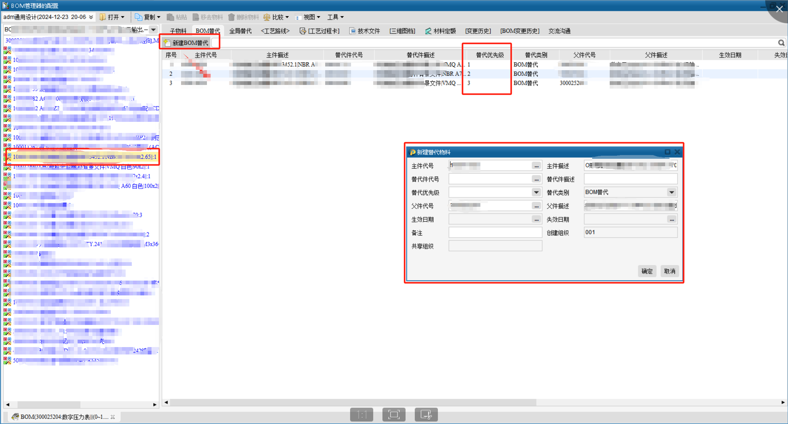This screenshot has height=424, width=788.
Task: Expand the 替代优先级 dropdown
Action: [536, 193]
